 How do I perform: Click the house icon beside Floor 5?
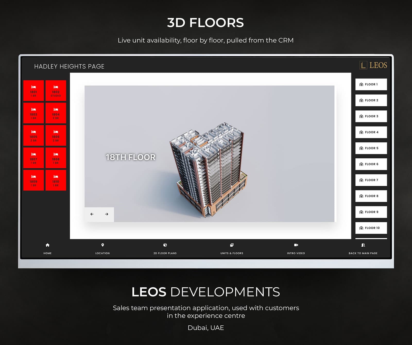361,148
